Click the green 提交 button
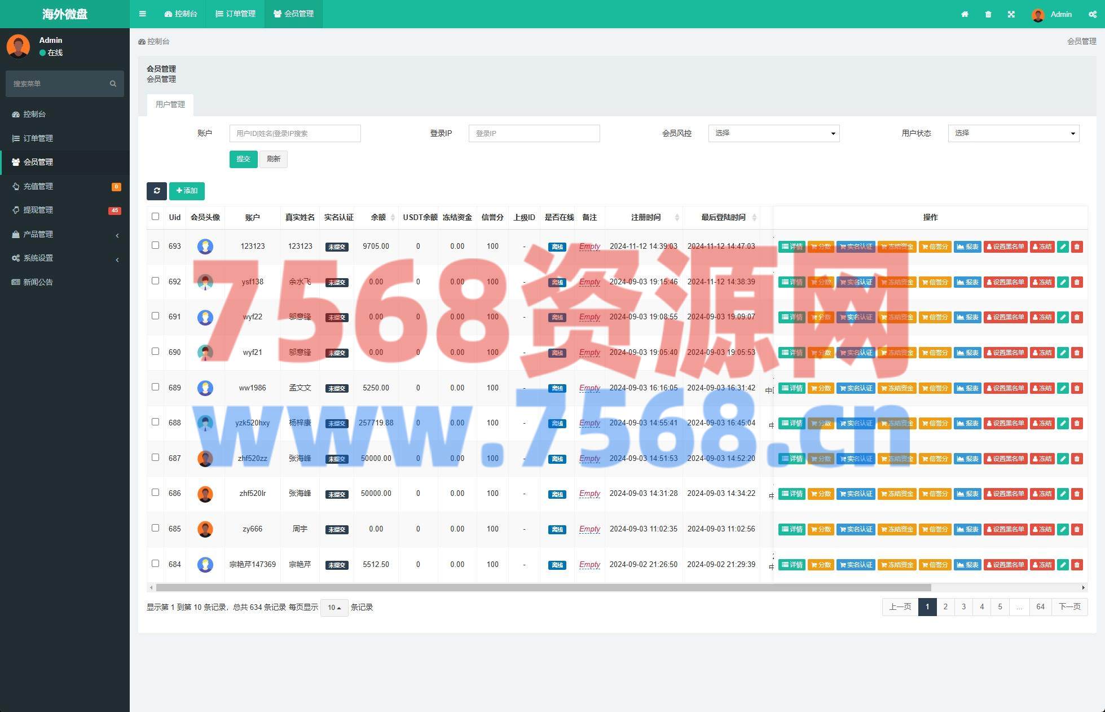Screen dimensions: 1105x712 [x=243, y=159]
